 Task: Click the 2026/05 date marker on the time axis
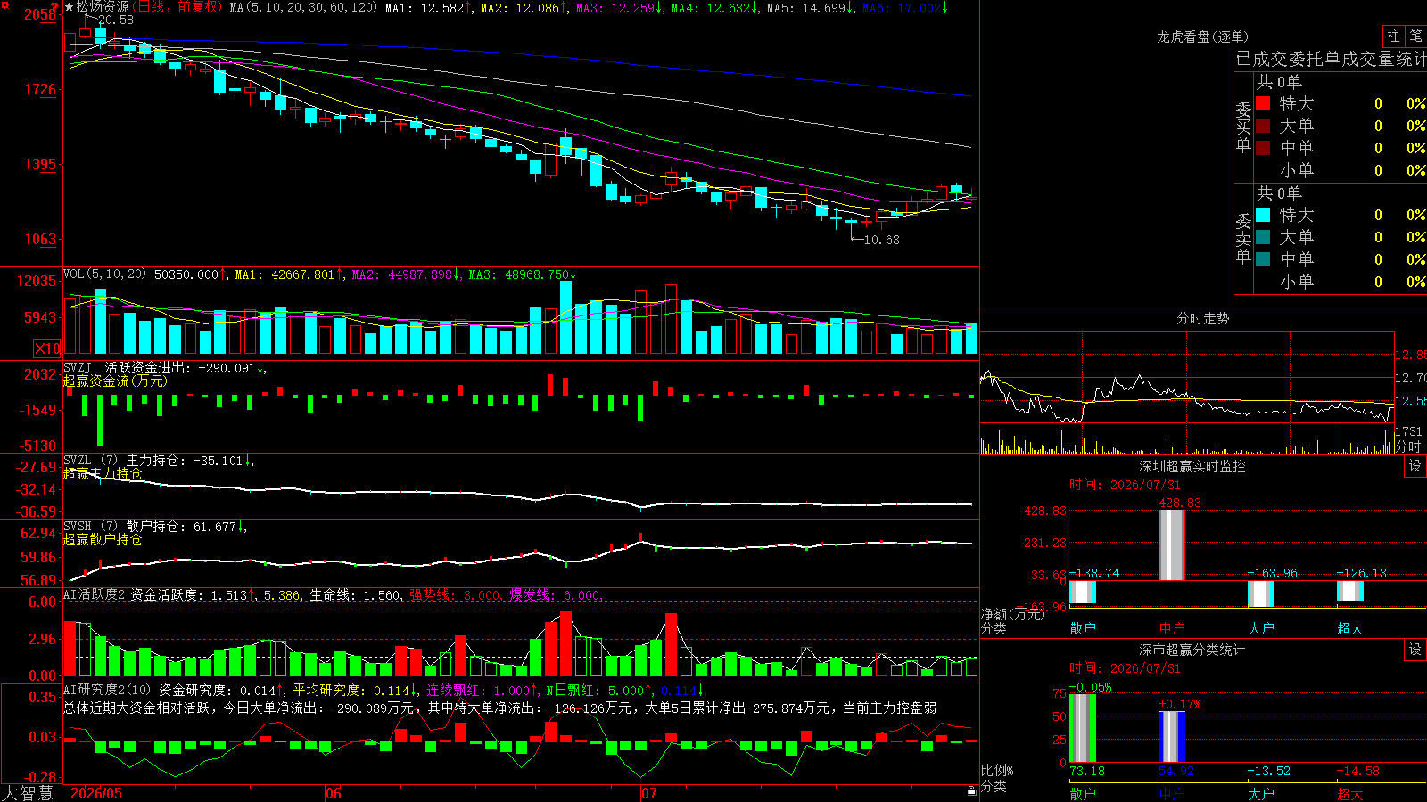(x=96, y=793)
